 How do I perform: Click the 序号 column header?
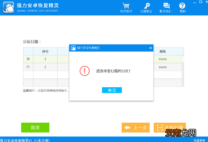[x=45, y=52]
